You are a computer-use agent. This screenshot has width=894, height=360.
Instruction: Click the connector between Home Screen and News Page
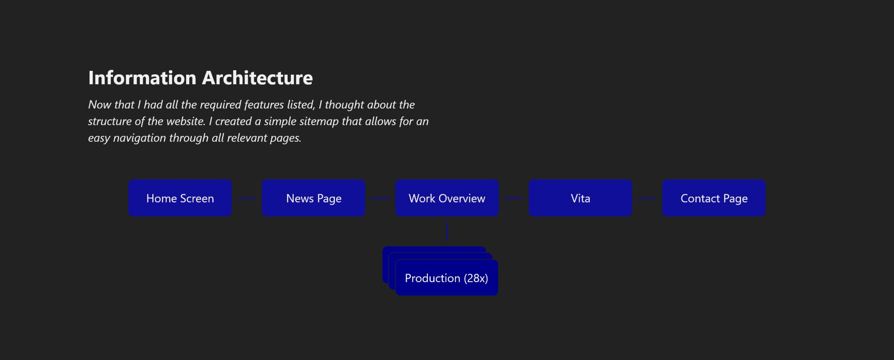pyautogui.click(x=247, y=198)
